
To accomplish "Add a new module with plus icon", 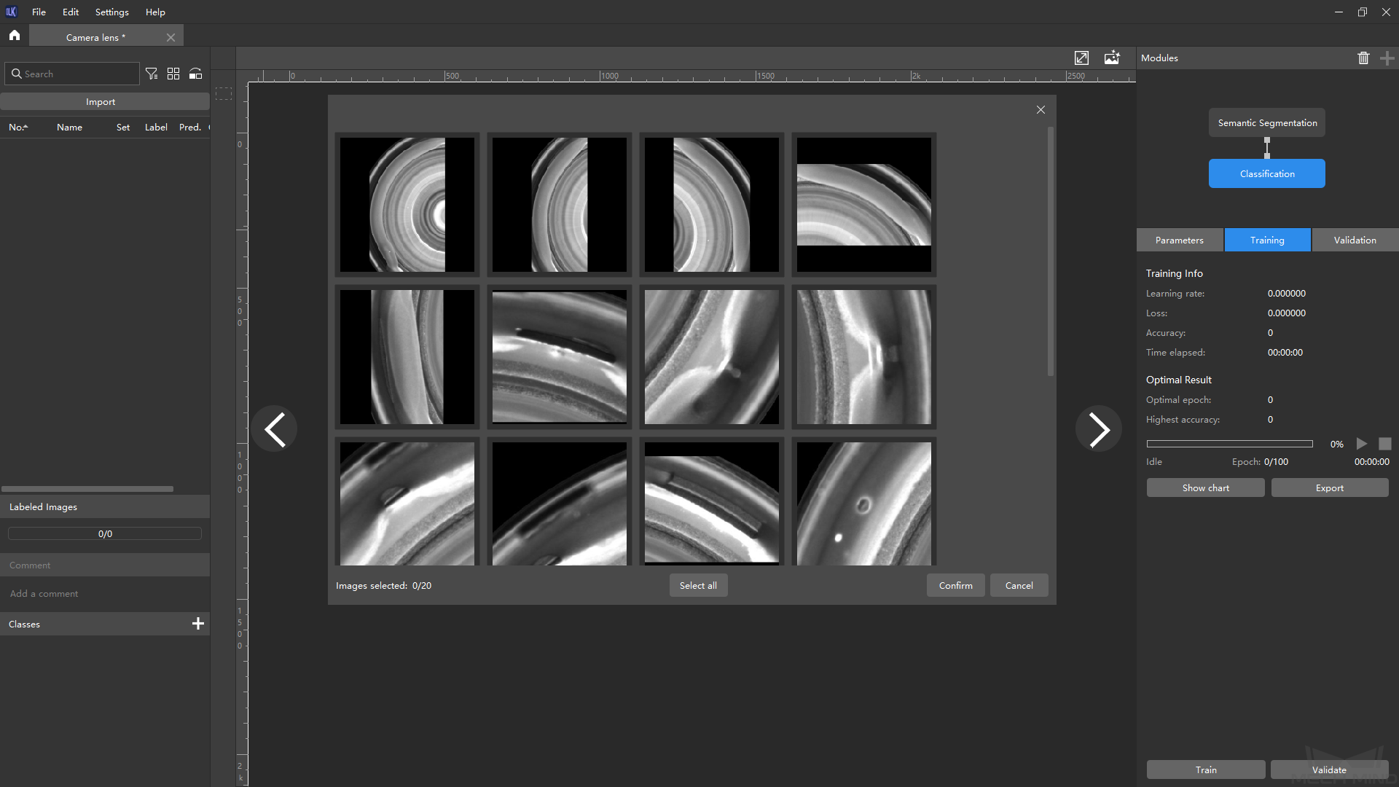I will coord(1387,58).
